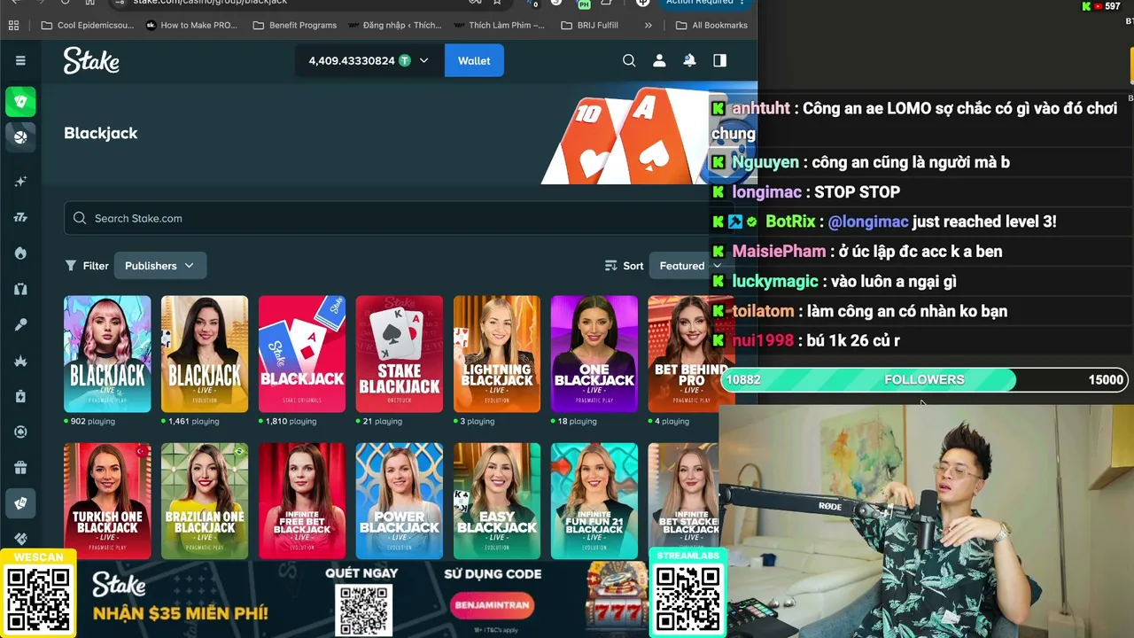Click the Blackjack page heading
The width and height of the screenshot is (1134, 638).
click(101, 133)
